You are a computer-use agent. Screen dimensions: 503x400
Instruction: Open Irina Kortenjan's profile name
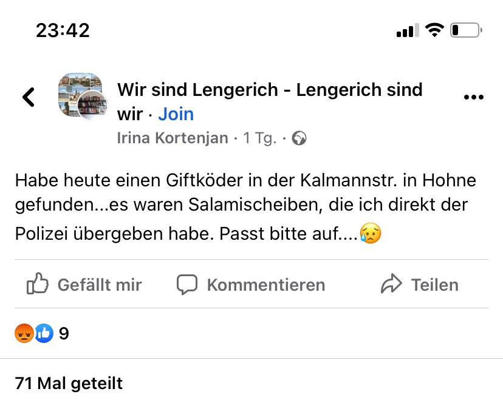pyautogui.click(x=172, y=138)
